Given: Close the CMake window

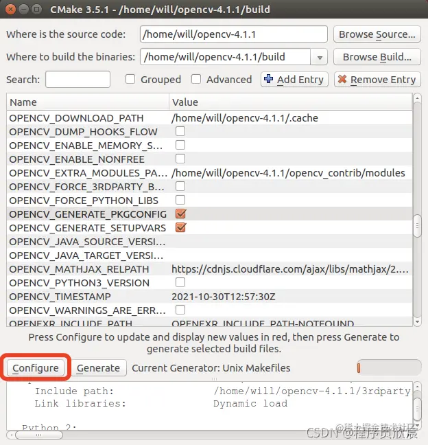Looking at the screenshot, I should click(10, 10).
